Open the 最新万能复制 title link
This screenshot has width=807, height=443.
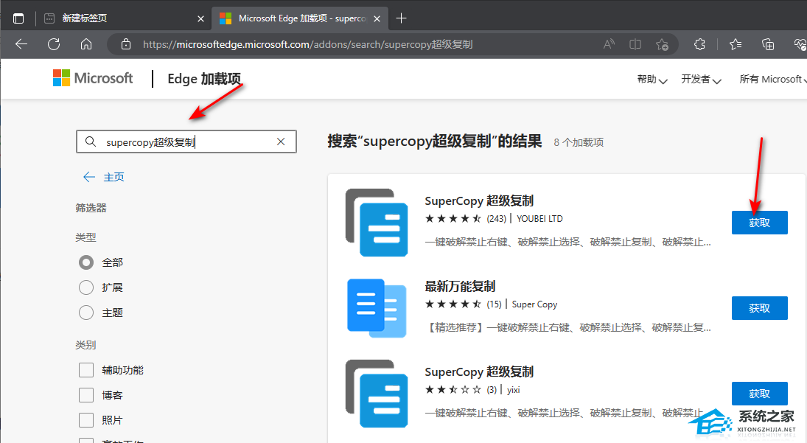[460, 286]
